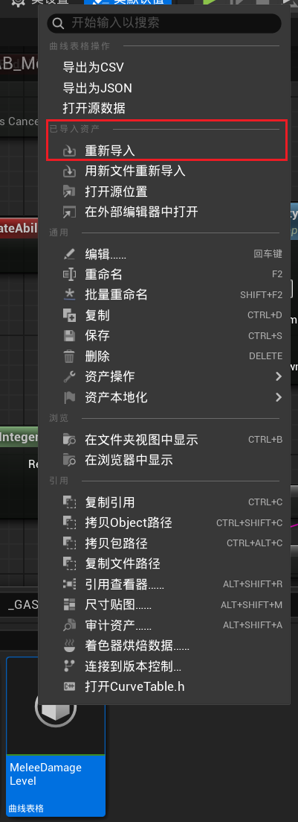Click the reimport icon beside 重新导入
298x822 pixels.
[x=69, y=151]
